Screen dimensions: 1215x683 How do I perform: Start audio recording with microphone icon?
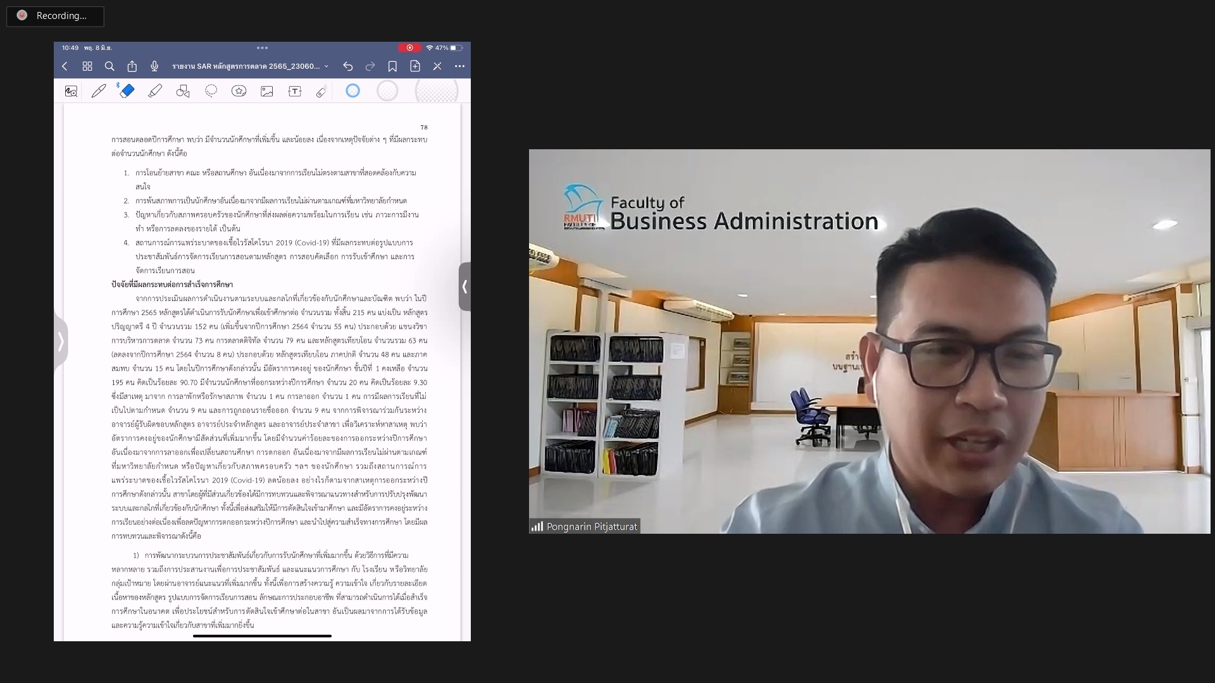[154, 66]
